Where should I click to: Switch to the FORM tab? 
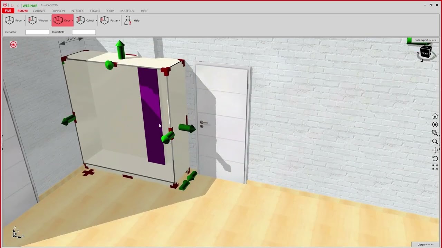click(110, 11)
